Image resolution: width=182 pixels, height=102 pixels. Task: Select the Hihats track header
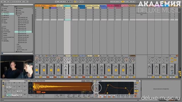click(x=67, y=6)
